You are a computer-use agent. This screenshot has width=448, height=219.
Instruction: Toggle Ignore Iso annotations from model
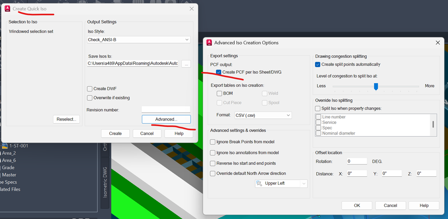pos(212,152)
